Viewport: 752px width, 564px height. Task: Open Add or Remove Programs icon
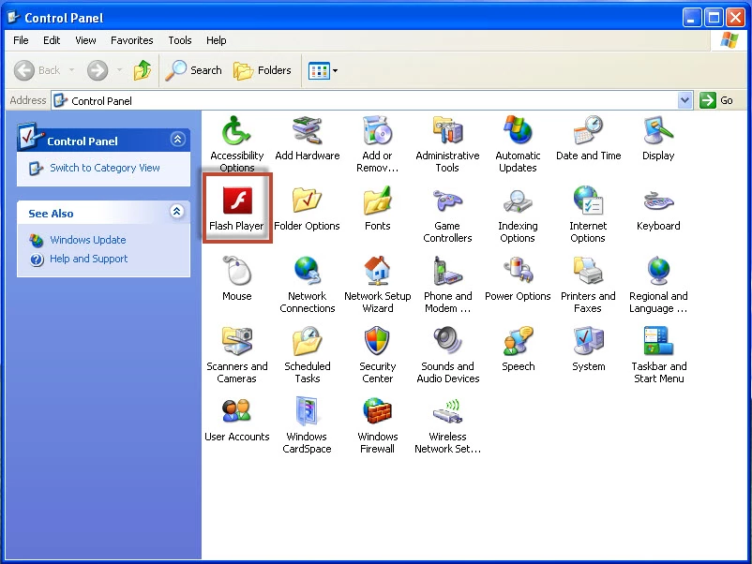click(x=378, y=130)
